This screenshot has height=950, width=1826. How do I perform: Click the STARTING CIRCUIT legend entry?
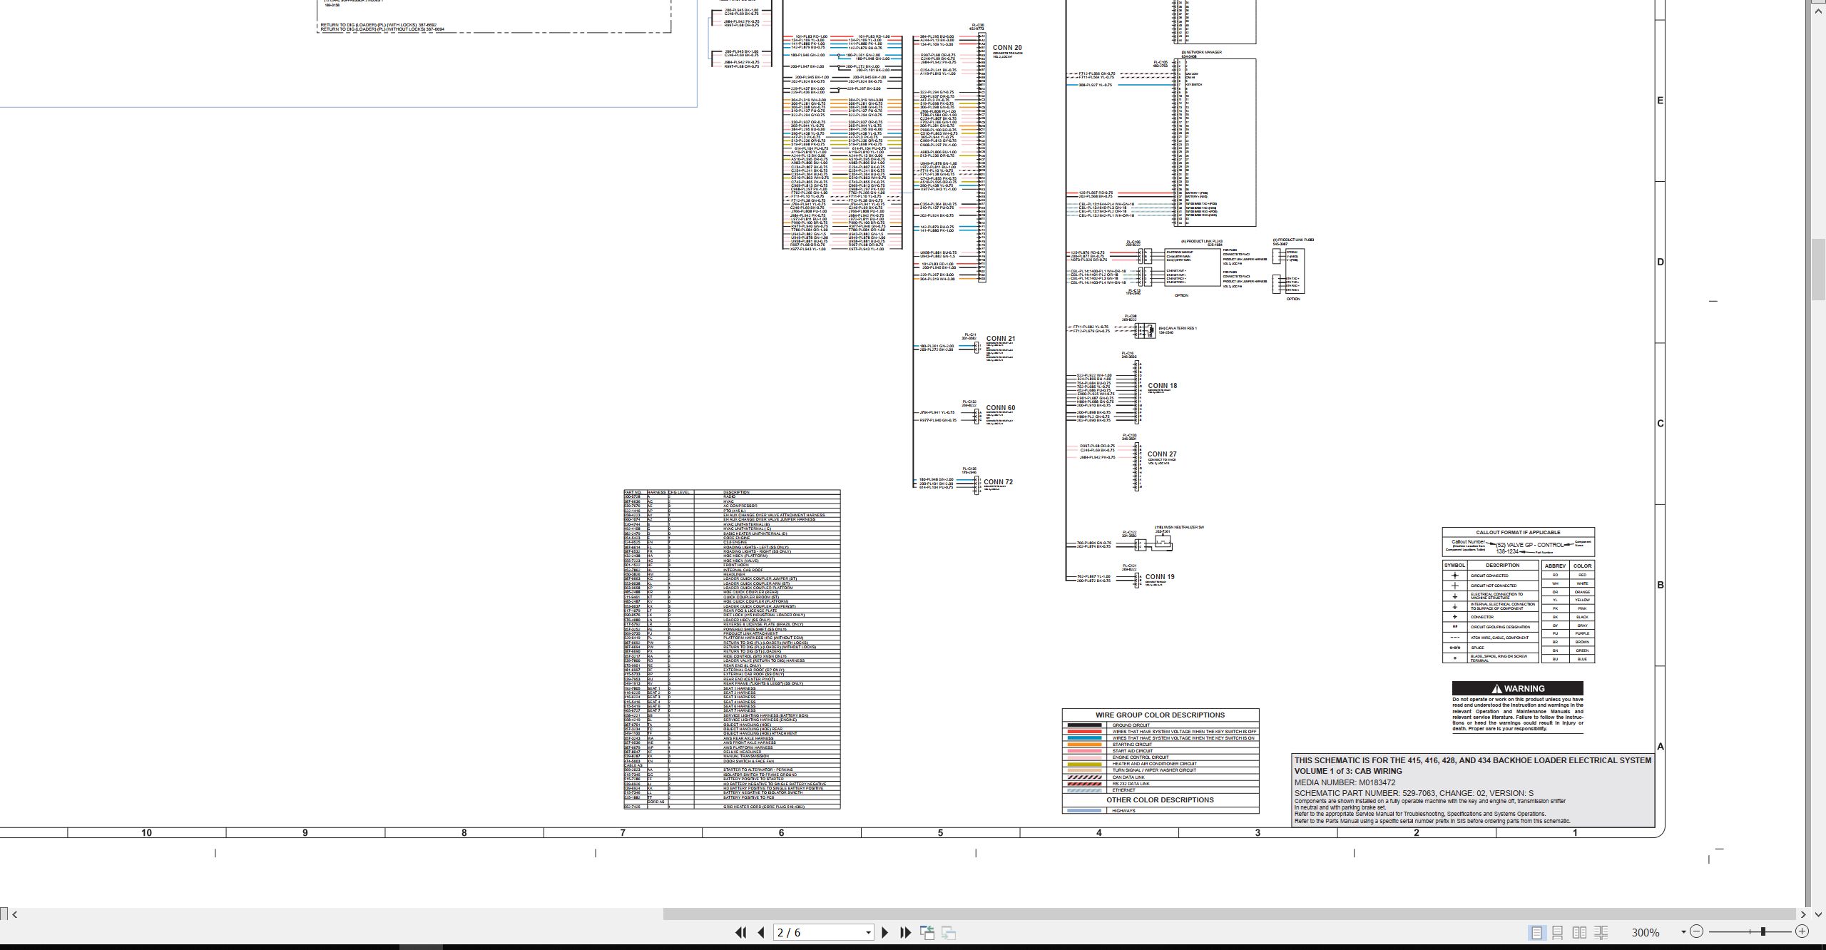(1132, 745)
